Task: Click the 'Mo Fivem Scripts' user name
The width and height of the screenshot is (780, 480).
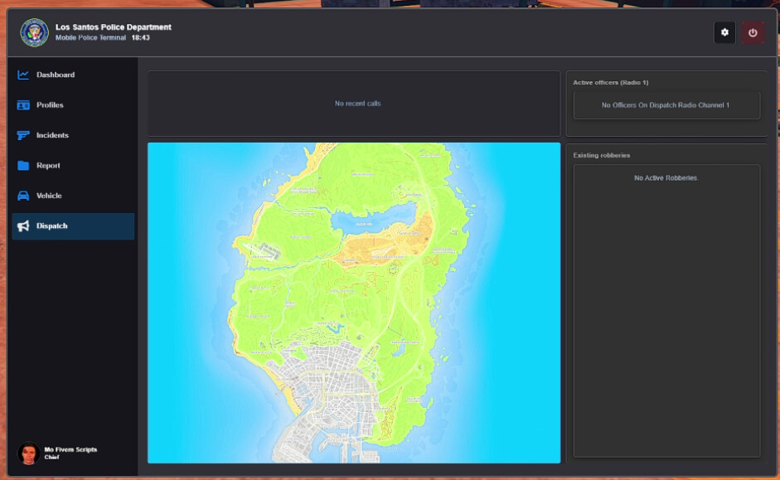Action: [x=70, y=449]
